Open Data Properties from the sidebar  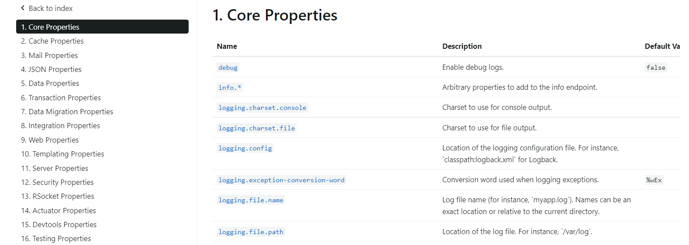click(x=50, y=83)
